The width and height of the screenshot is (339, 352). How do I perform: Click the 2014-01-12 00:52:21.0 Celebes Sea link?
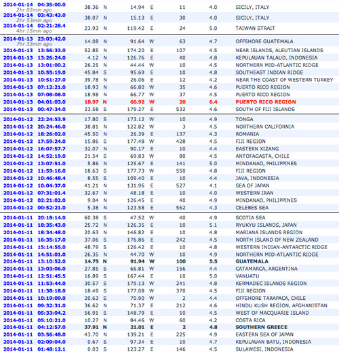tap(35, 208)
